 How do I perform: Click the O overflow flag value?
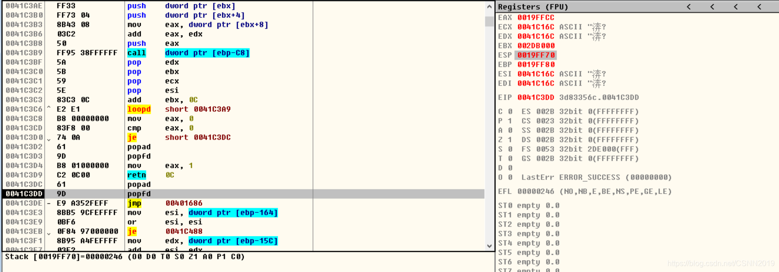click(510, 177)
